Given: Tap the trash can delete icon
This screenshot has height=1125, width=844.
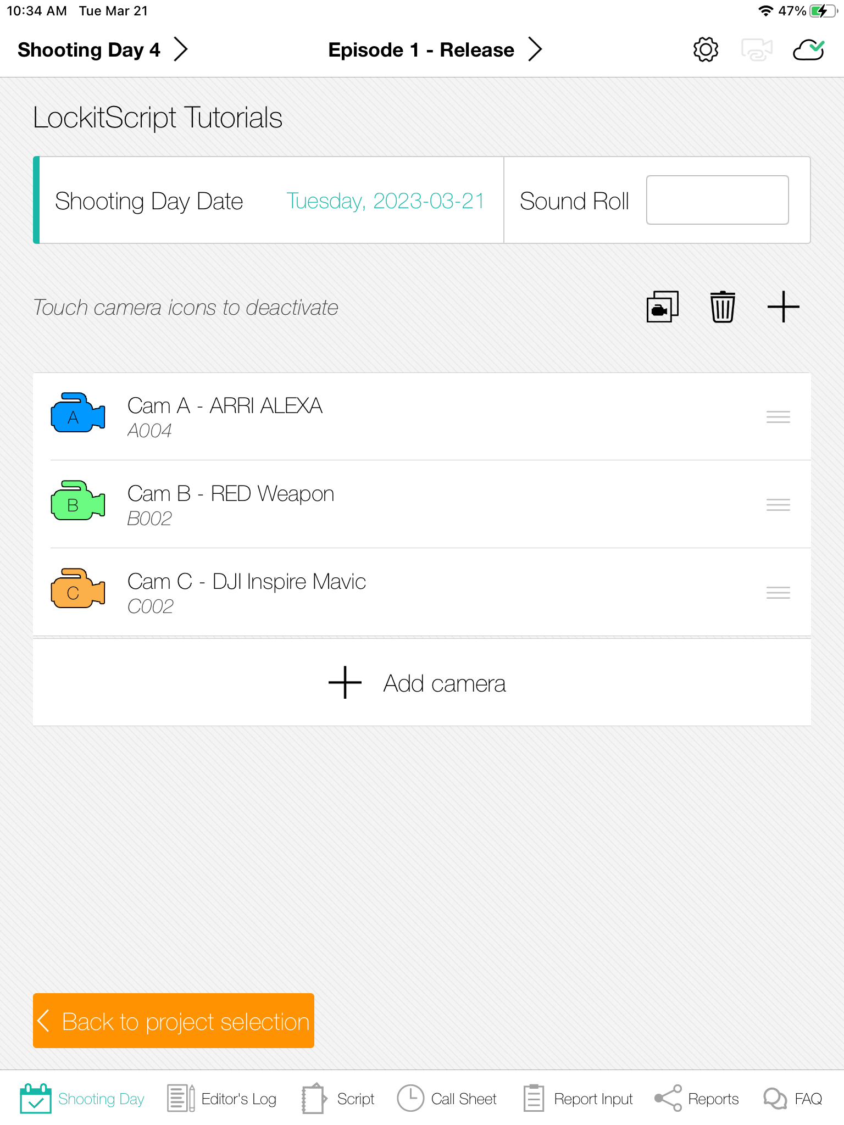Looking at the screenshot, I should pos(723,307).
